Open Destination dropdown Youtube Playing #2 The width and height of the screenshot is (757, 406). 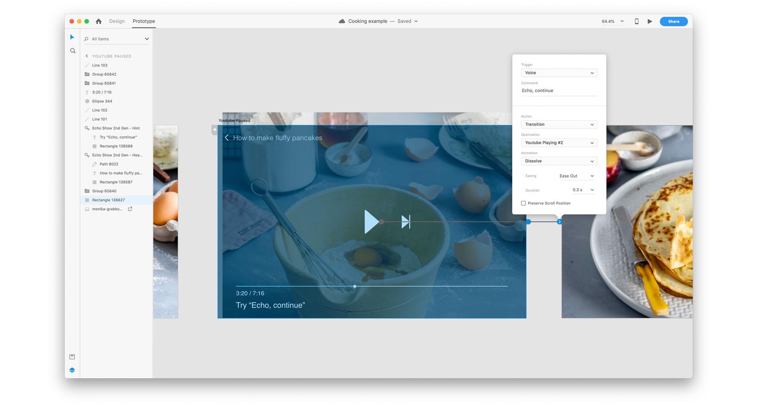point(559,143)
